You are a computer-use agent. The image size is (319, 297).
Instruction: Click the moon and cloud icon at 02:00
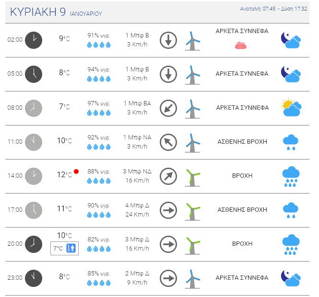click(x=291, y=40)
